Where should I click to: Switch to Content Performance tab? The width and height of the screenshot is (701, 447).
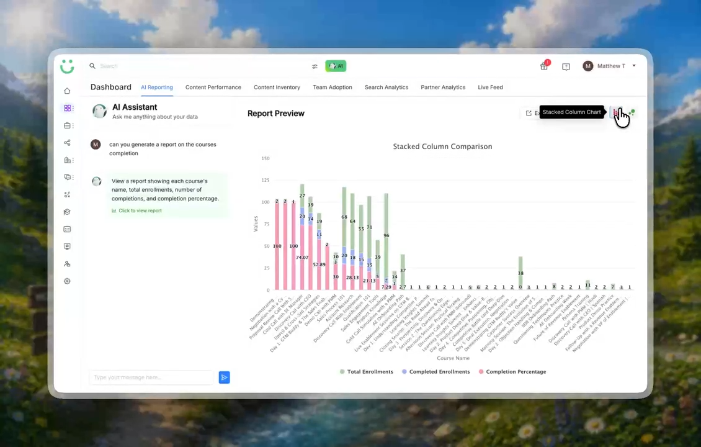pos(213,88)
